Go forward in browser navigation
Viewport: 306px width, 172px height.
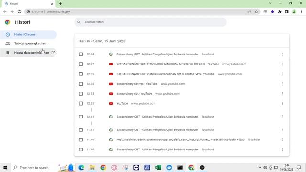click(x=12, y=11)
